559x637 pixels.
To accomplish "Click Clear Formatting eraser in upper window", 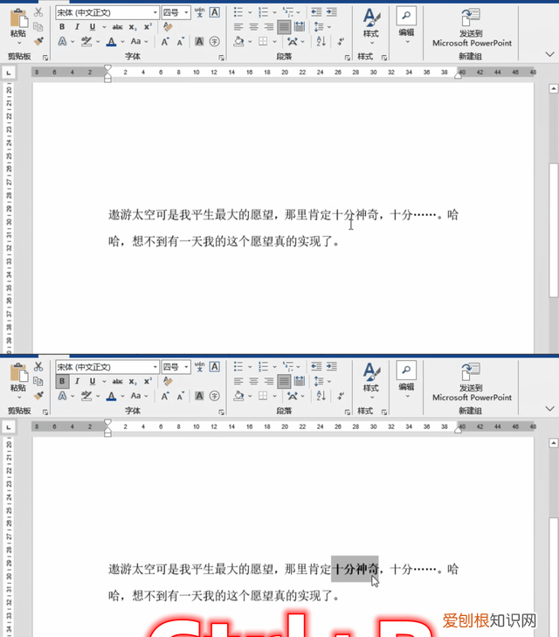I will point(168,27).
